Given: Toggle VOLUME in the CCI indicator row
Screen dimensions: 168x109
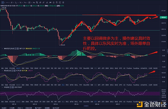Looking at the screenshot, I should (x=12, y=102).
